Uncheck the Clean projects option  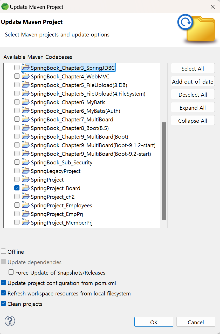pos(3,304)
